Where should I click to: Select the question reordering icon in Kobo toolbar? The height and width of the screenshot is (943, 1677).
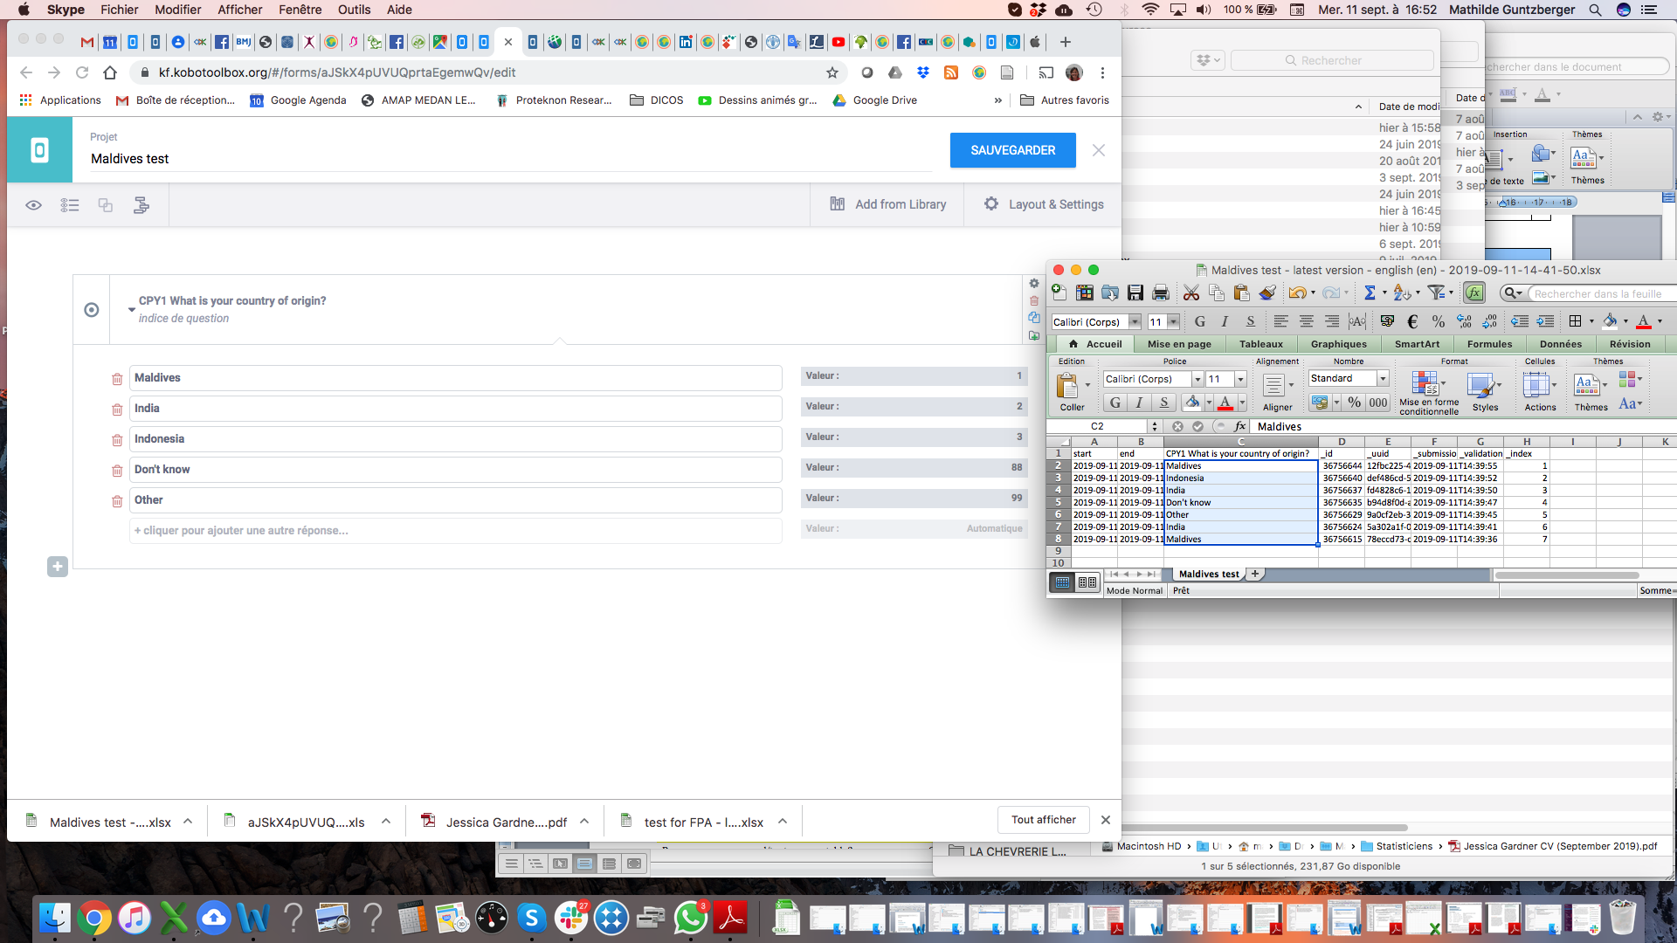click(70, 205)
